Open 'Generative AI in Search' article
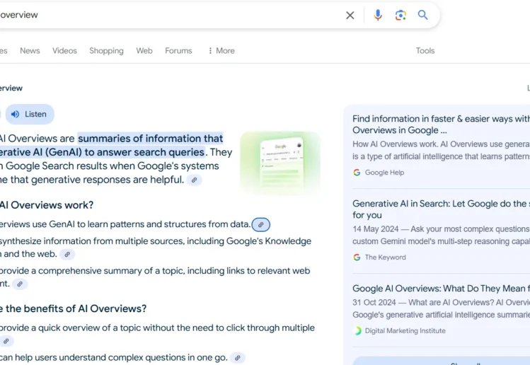 (x=441, y=209)
